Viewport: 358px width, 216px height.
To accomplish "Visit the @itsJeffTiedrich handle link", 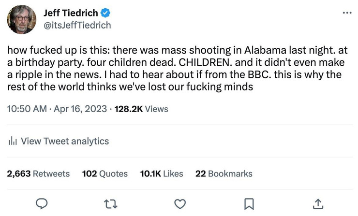I will pos(77,25).
